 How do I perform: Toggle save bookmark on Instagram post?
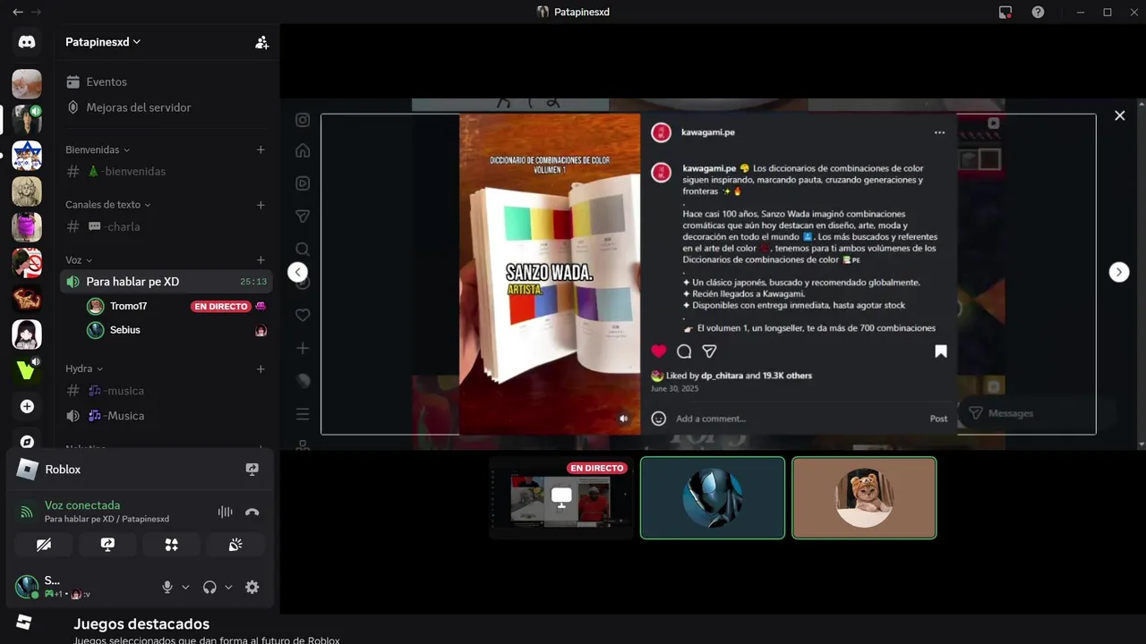coord(941,352)
